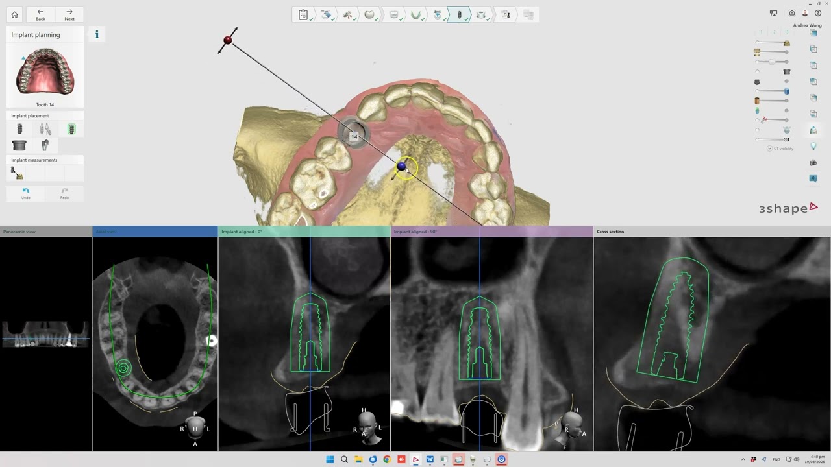Select the Panoramic view header
Viewport: 831px width, 467px height.
click(x=46, y=232)
